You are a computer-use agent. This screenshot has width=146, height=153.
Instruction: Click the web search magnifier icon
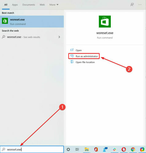coord(4,37)
